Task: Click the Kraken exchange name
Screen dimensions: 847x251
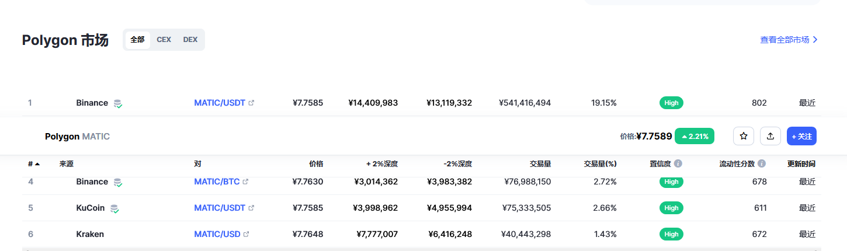Action: click(90, 234)
